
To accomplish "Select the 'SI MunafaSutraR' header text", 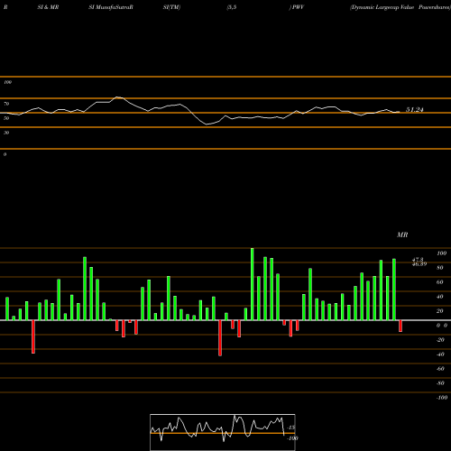I will pos(111,7).
